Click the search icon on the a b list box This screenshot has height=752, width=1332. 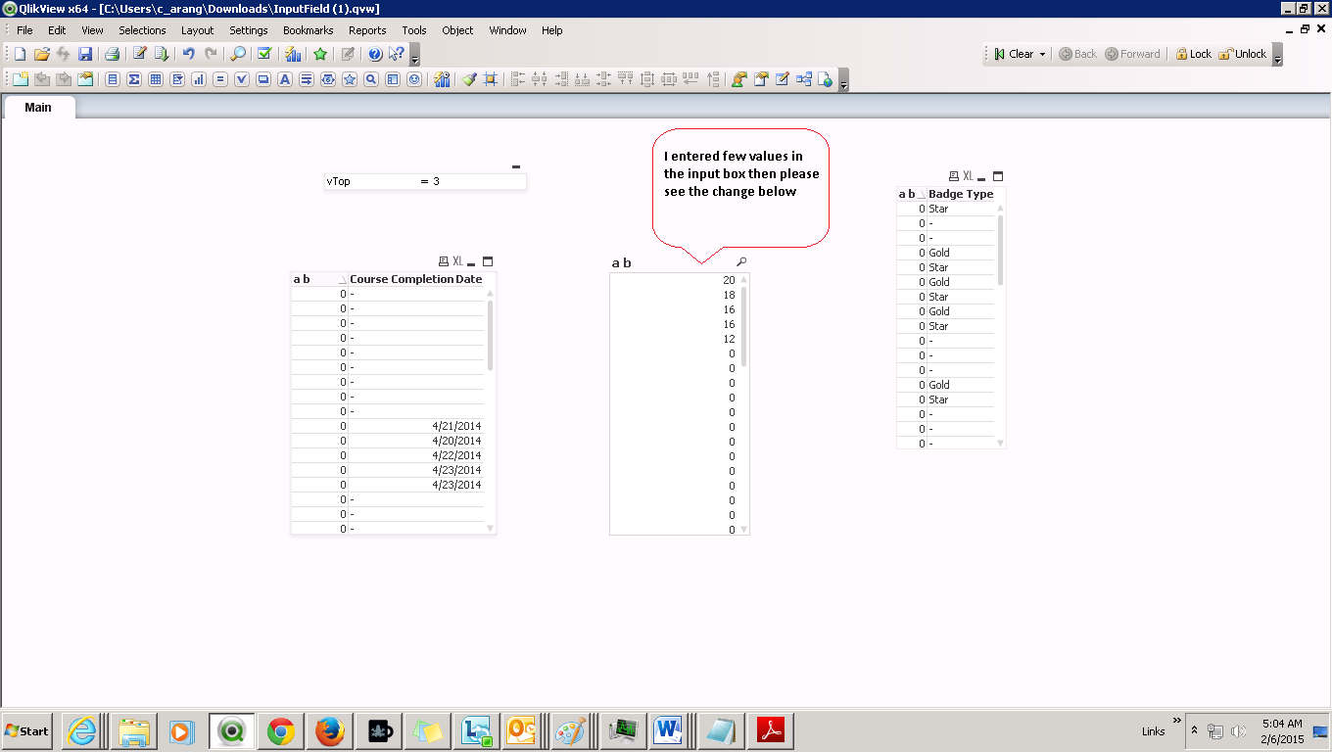click(x=741, y=262)
